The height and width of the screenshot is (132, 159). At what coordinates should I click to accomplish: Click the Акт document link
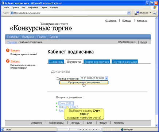pos(61,111)
